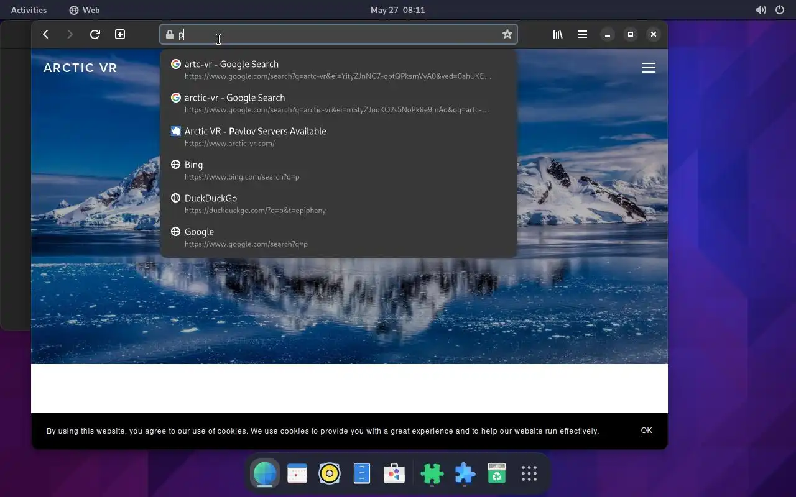Open the Calendar app in the dock
Viewport: 796px width, 497px height.
pyautogui.click(x=297, y=474)
